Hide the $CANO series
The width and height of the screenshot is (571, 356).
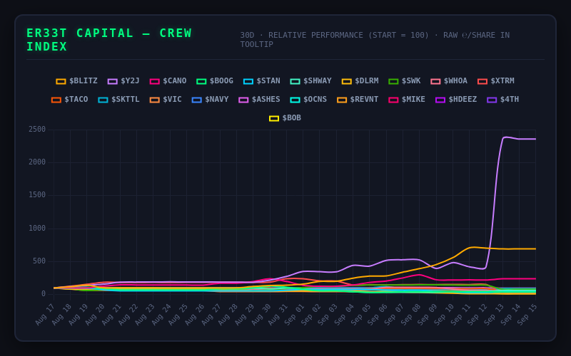pyautogui.click(x=168, y=81)
